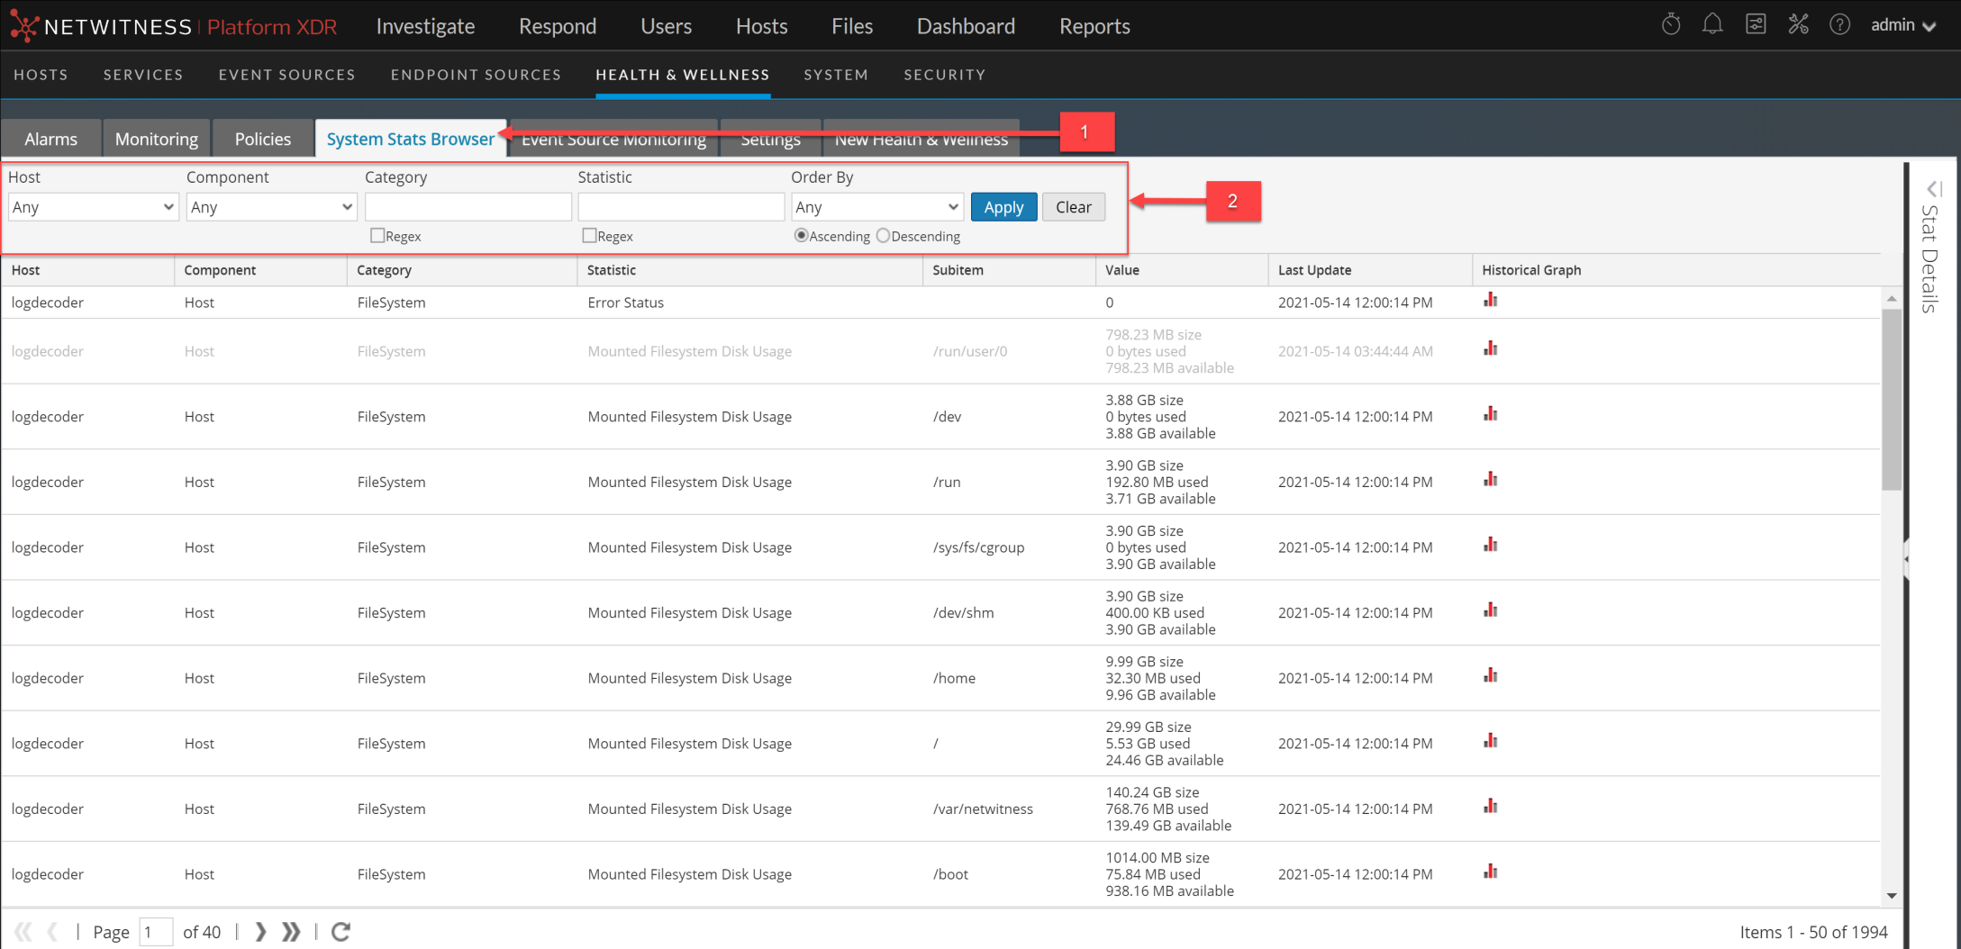Enable Regex checkbox under Category
The height and width of the screenshot is (949, 1961).
click(x=377, y=236)
